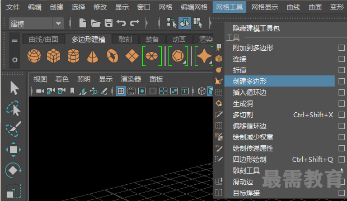Open options box for 插入循环边
This screenshot has width=347, height=201.
click(341, 92)
